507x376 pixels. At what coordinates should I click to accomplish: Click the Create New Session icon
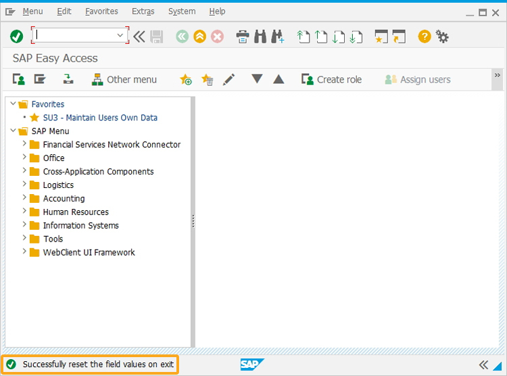(381, 37)
